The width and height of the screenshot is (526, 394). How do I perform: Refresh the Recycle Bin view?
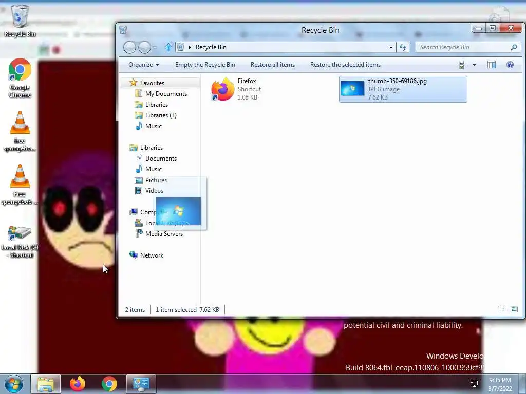[x=403, y=47]
